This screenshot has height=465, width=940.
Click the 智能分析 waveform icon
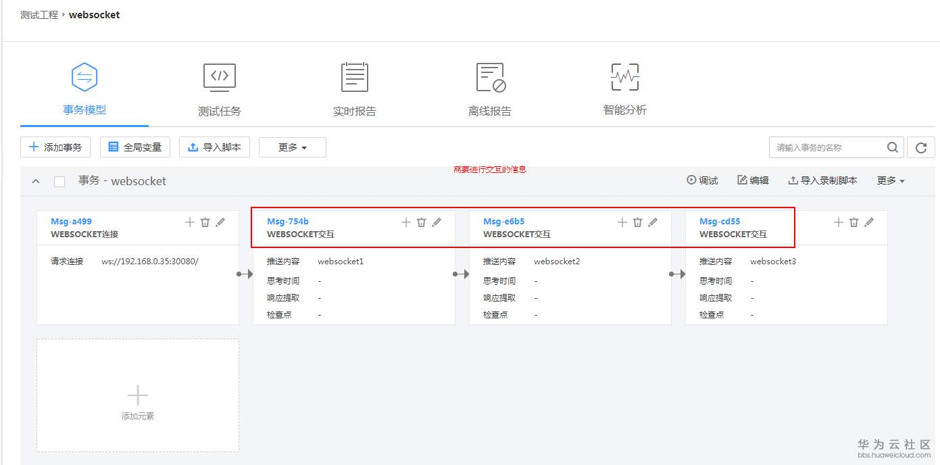[x=625, y=77]
